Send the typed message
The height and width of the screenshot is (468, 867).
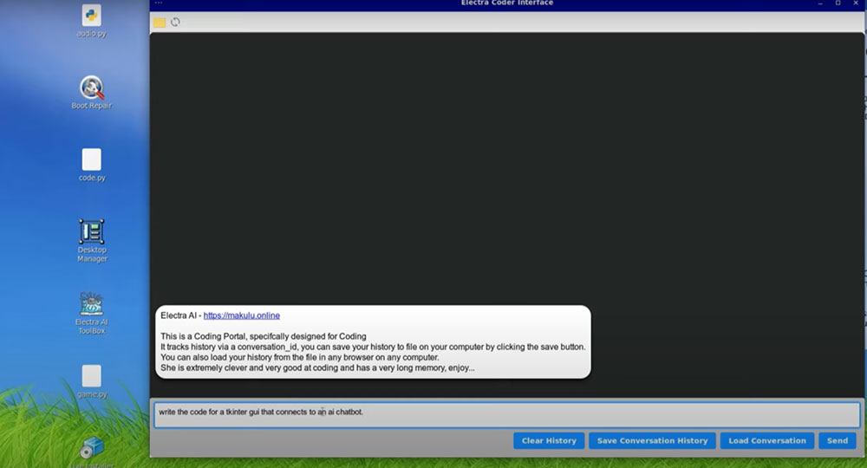click(838, 440)
